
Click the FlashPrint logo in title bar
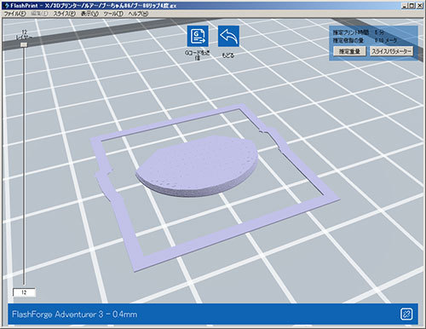6,5
